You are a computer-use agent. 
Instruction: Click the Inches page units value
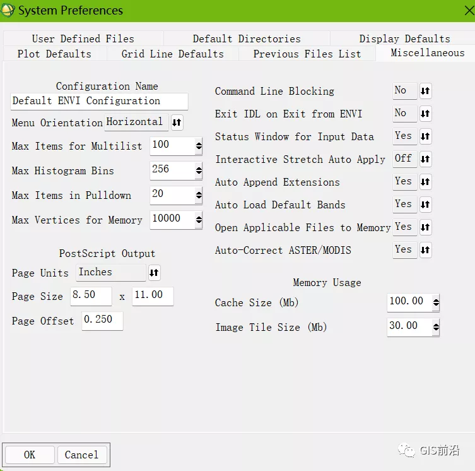point(111,272)
